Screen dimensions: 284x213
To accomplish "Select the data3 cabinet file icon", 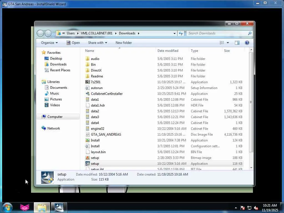I will 87,117.
